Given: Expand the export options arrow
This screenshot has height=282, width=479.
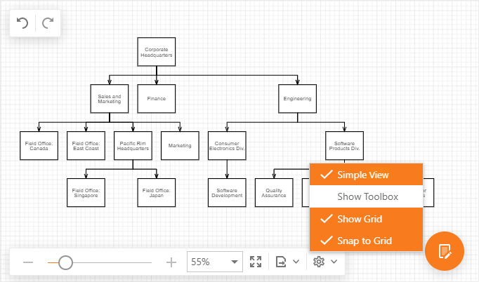Looking at the screenshot, I should (x=296, y=262).
